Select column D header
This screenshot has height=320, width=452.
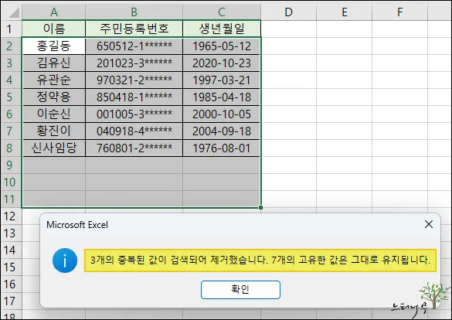click(x=288, y=12)
